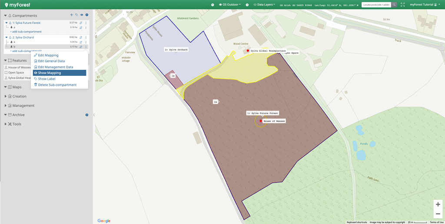Enter fullscreen map mode

[403, 4]
